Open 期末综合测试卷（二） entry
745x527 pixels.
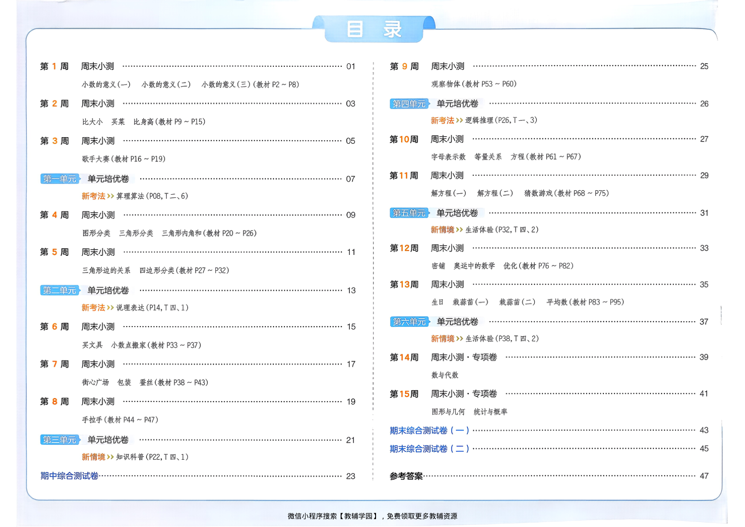pyautogui.click(x=429, y=449)
